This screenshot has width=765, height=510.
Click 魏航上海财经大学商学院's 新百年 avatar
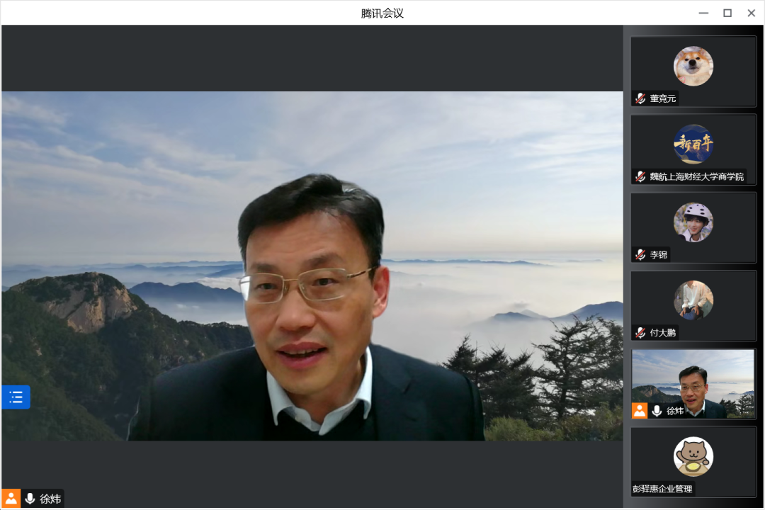693,144
